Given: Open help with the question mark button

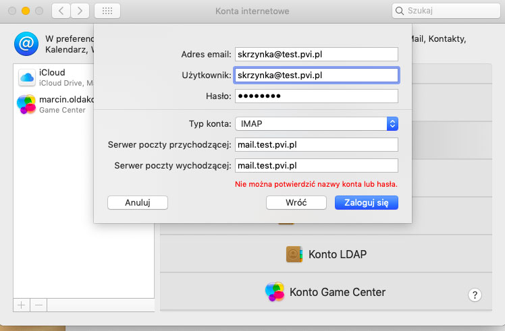Looking at the screenshot, I should coord(475,295).
